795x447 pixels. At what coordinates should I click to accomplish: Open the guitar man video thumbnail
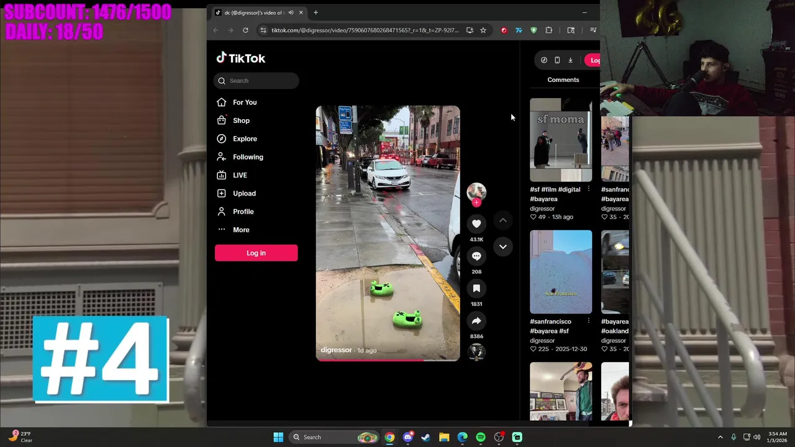pos(561,391)
